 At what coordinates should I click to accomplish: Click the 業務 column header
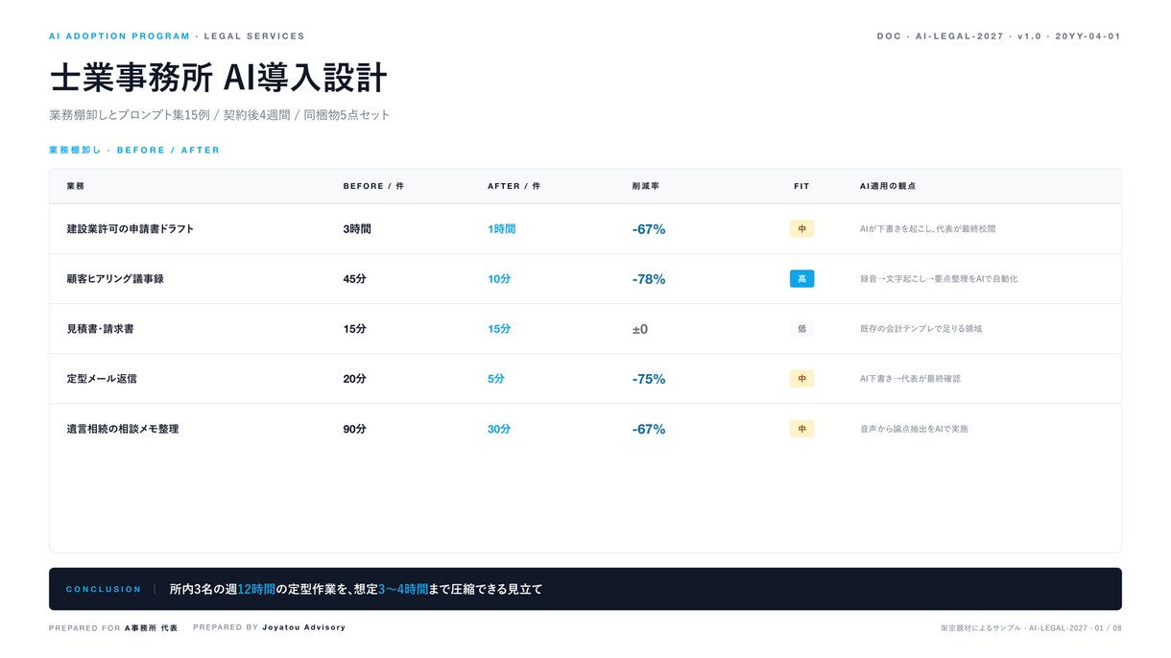coord(76,186)
